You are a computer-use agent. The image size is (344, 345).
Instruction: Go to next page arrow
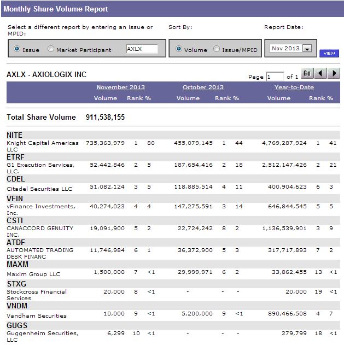[x=334, y=73]
